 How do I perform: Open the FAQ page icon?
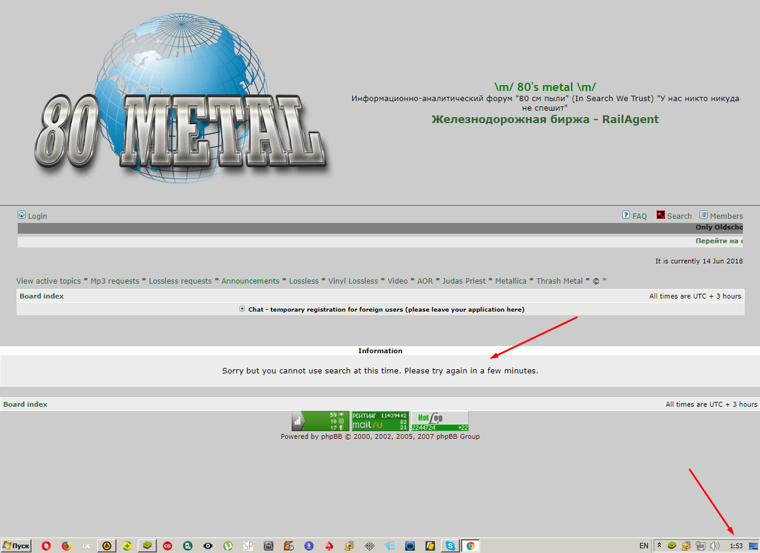[626, 216]
